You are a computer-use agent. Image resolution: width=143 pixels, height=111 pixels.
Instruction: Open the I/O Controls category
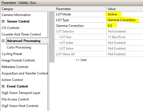[11, 28]
